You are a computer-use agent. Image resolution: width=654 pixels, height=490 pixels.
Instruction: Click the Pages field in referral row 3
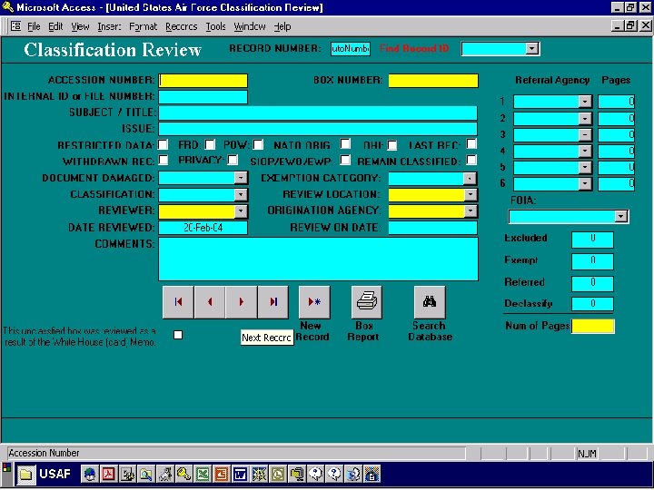coord(617,134)
